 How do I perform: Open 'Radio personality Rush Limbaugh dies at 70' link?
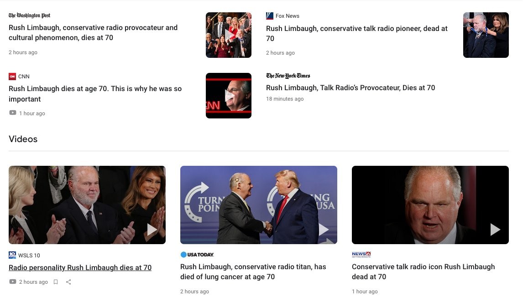[80, 268]
